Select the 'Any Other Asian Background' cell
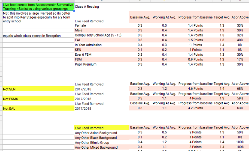Image resolution: width=249 pixels, height=151 pixels. click(x=96, y=133)
